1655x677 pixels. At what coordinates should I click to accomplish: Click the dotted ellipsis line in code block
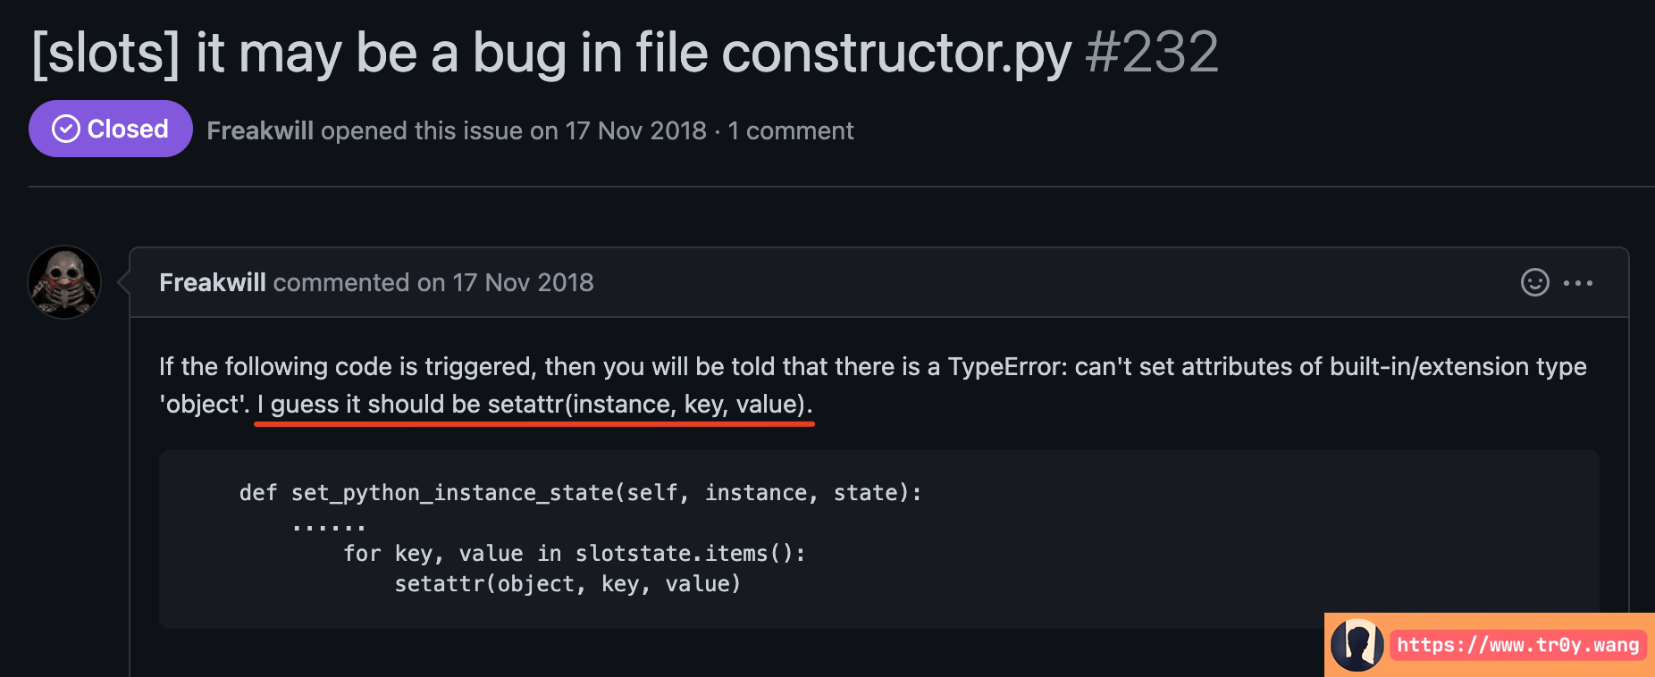tap(329, 524)
